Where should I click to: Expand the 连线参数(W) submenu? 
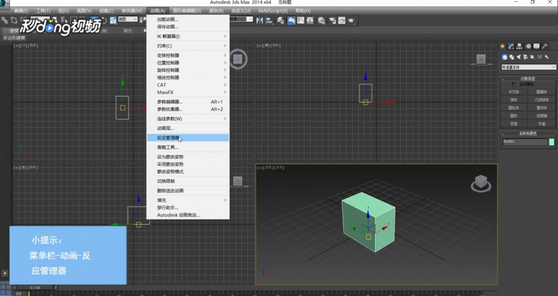(x=188, y=119)
